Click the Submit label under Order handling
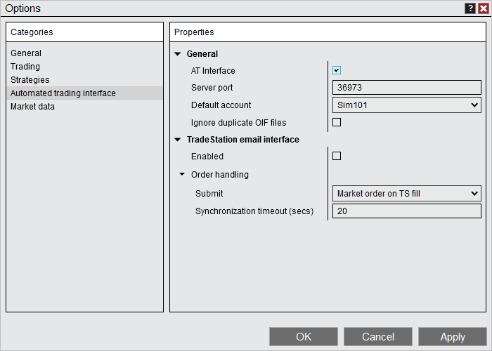 (209, 193)
